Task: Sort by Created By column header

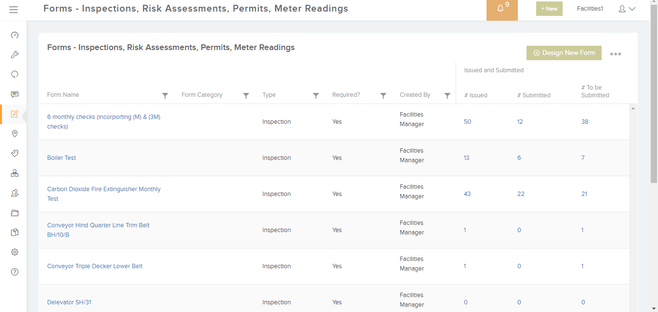Action: 415,95
